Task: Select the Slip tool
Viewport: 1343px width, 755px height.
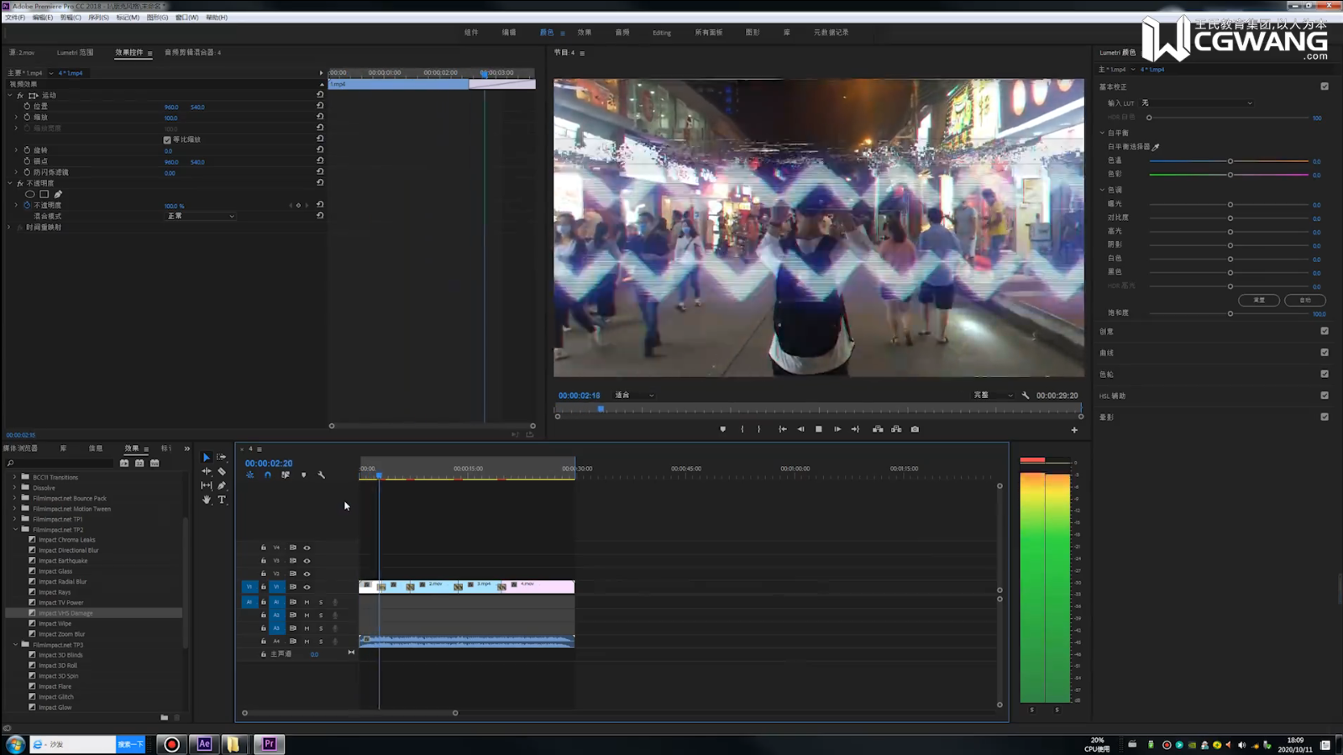Action: click(x=207, y=485)
